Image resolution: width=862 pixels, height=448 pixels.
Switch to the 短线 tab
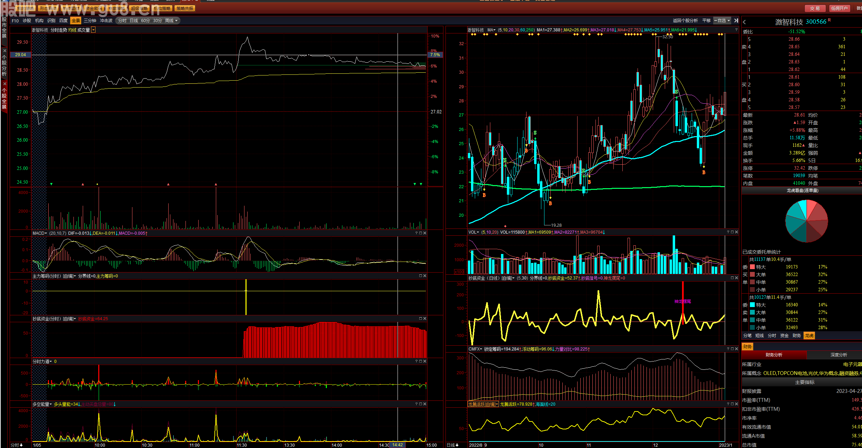click(760, 336)
